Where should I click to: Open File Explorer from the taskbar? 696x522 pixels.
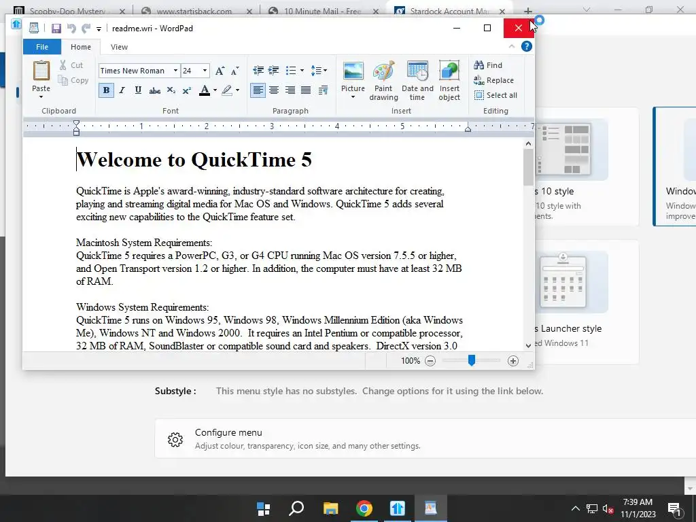330,508
